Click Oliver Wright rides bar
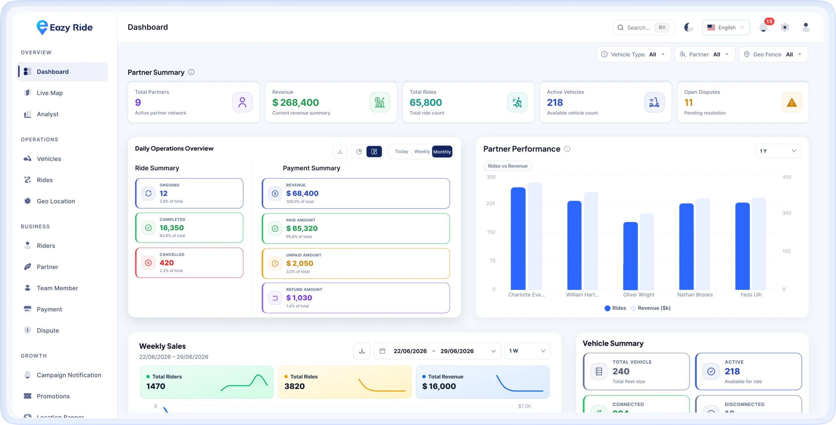 point(630,256)
